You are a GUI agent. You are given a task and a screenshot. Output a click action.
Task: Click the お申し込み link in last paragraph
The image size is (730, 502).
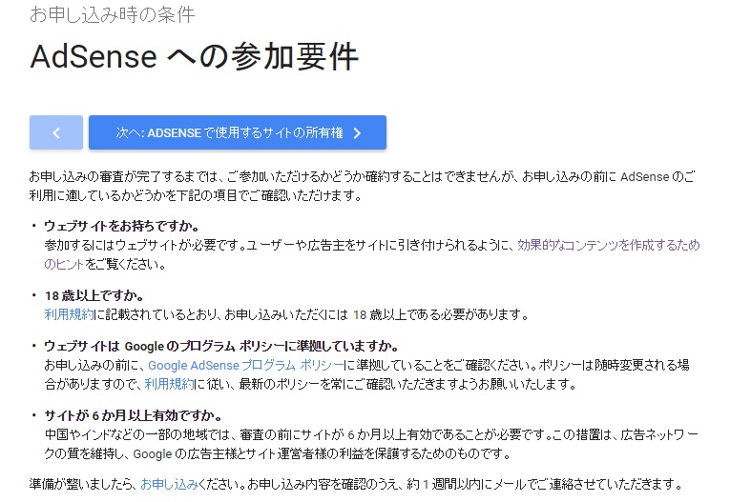point(170,484)
